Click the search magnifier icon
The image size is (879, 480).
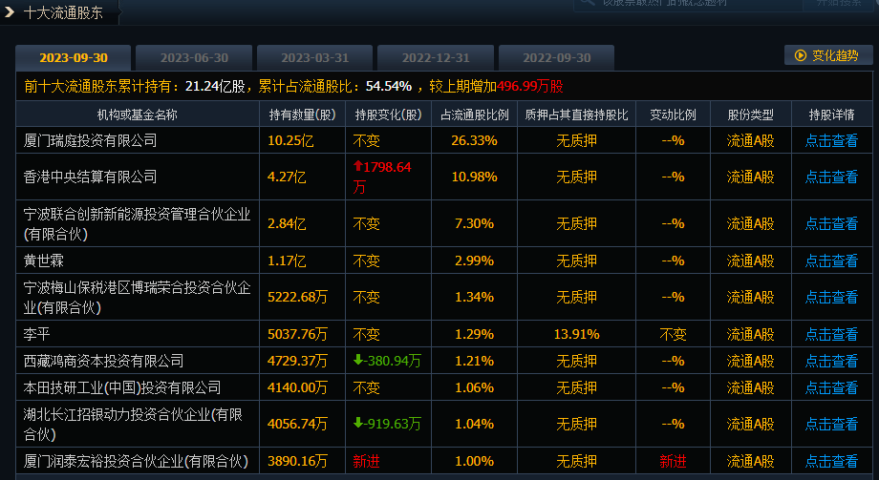tap(587, 3)
